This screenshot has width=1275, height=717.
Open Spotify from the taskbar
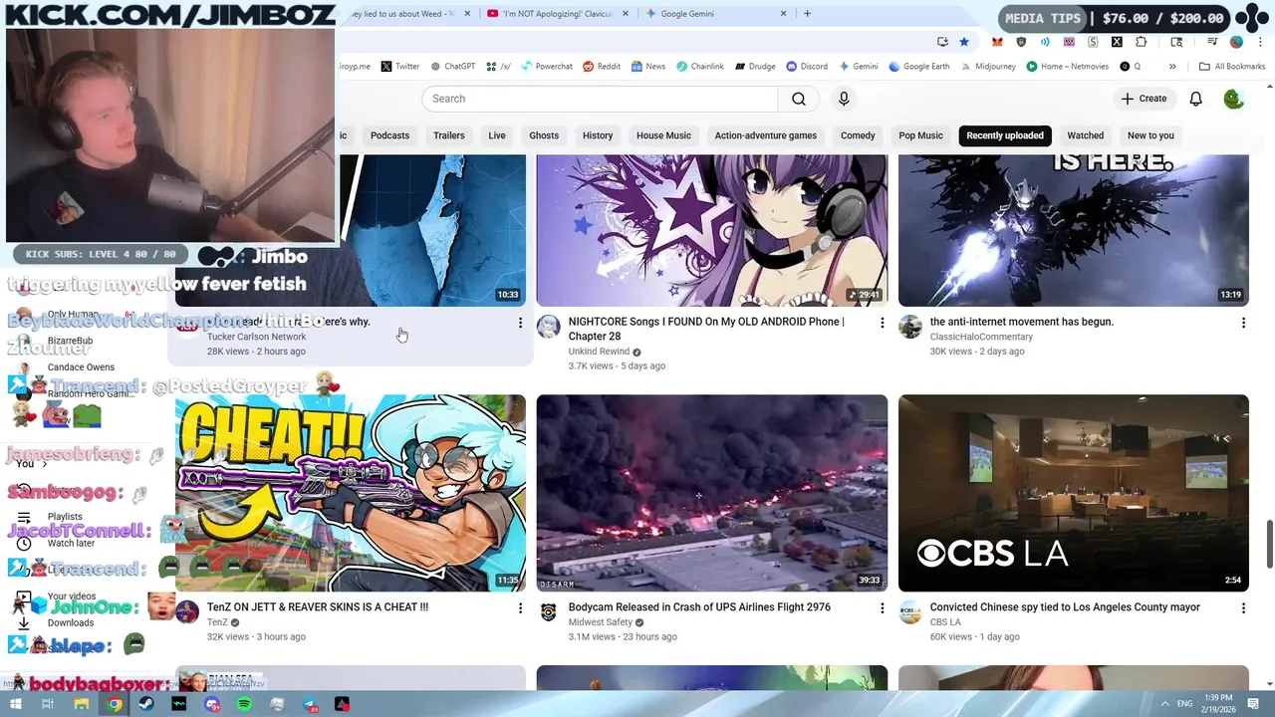coord(244,704)
